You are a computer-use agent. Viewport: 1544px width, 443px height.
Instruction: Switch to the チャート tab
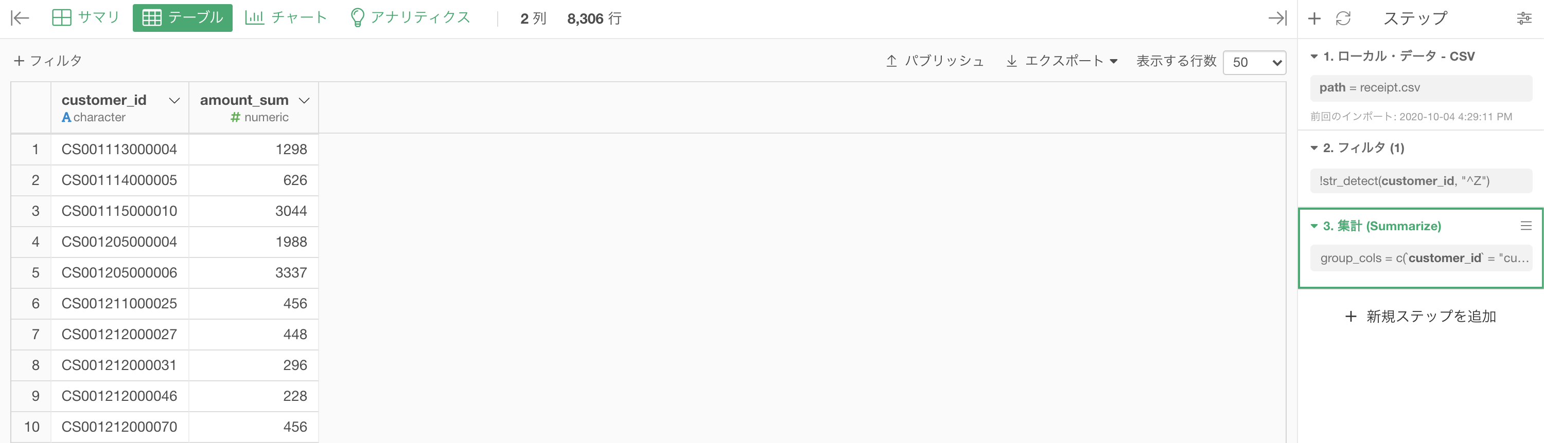(286, 18)
